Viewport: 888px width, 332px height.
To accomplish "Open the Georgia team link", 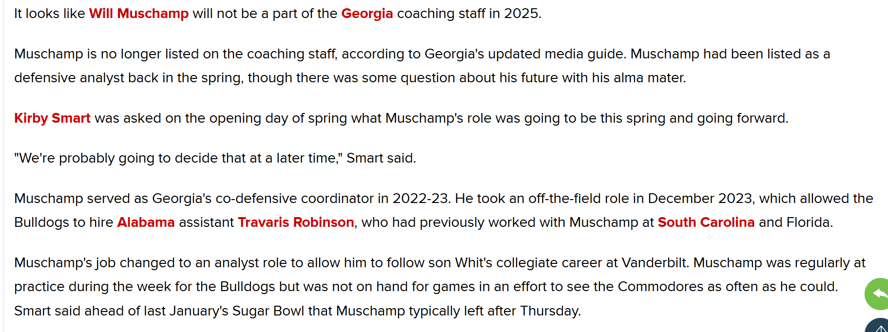I will (367, 14).
